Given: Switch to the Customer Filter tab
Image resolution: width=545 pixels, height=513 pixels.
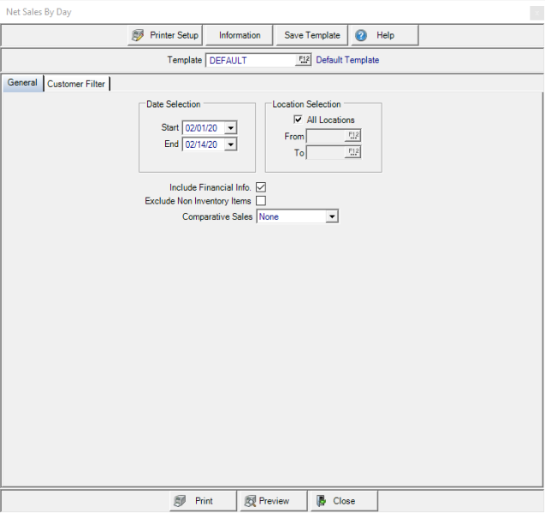Looking at the screenshot, I should click(76, 84).
